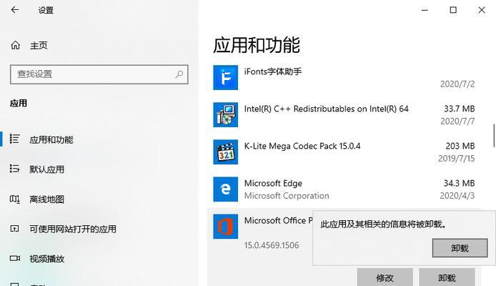Screen dimensions: 496x286
Task: Click the 203 MB size value
Action: (460, 146)
